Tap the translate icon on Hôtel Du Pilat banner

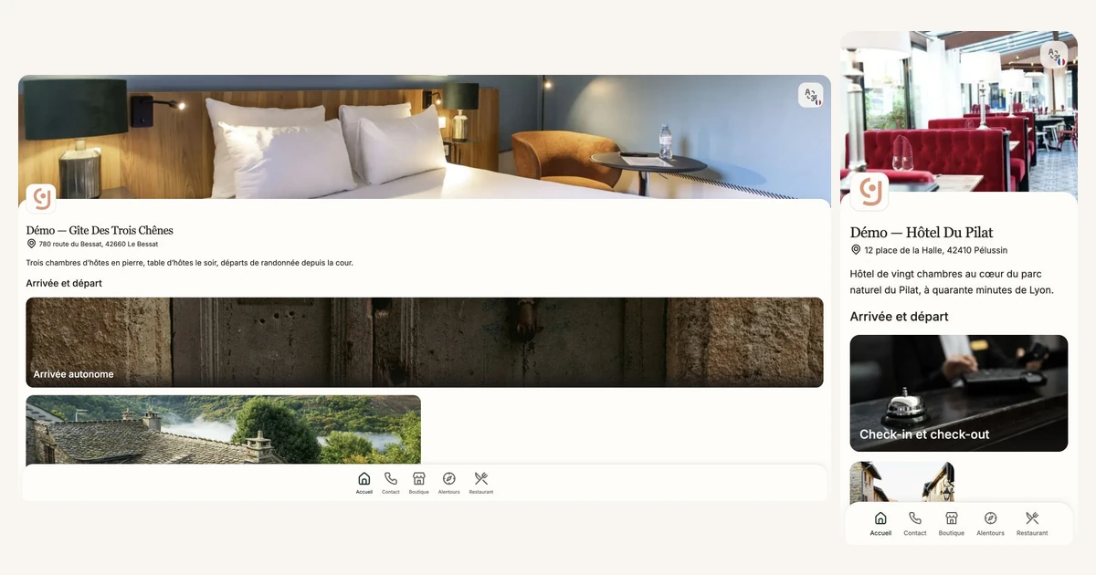coord(1054,55)
